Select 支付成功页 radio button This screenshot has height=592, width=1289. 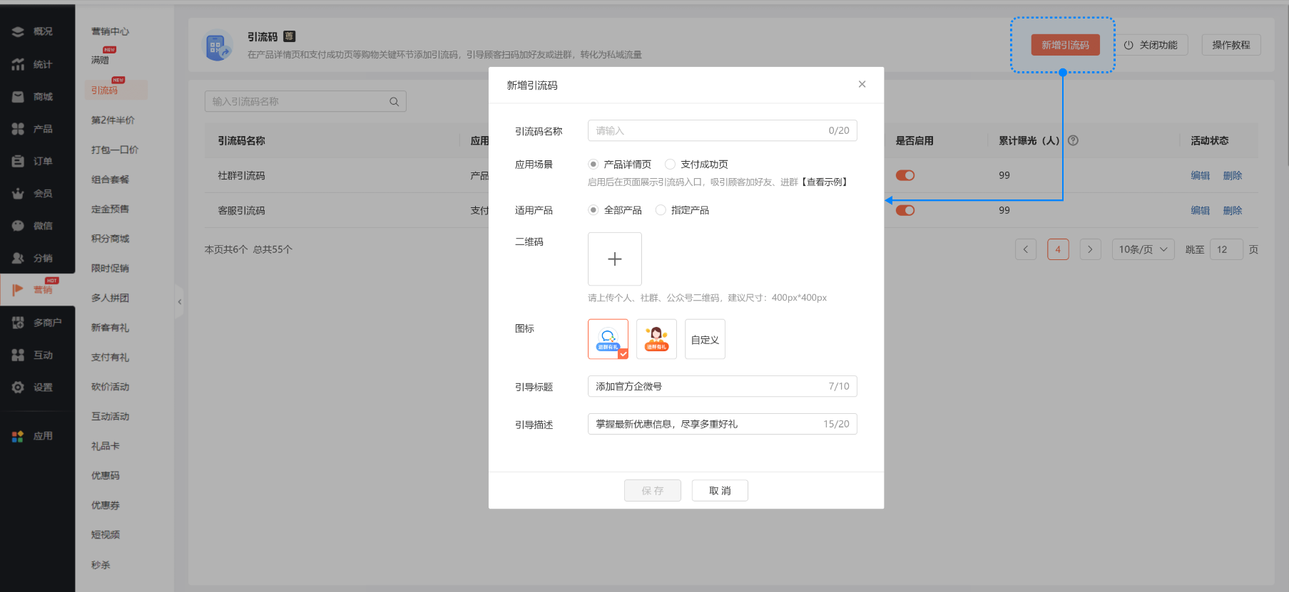click(x=670, y=164)
